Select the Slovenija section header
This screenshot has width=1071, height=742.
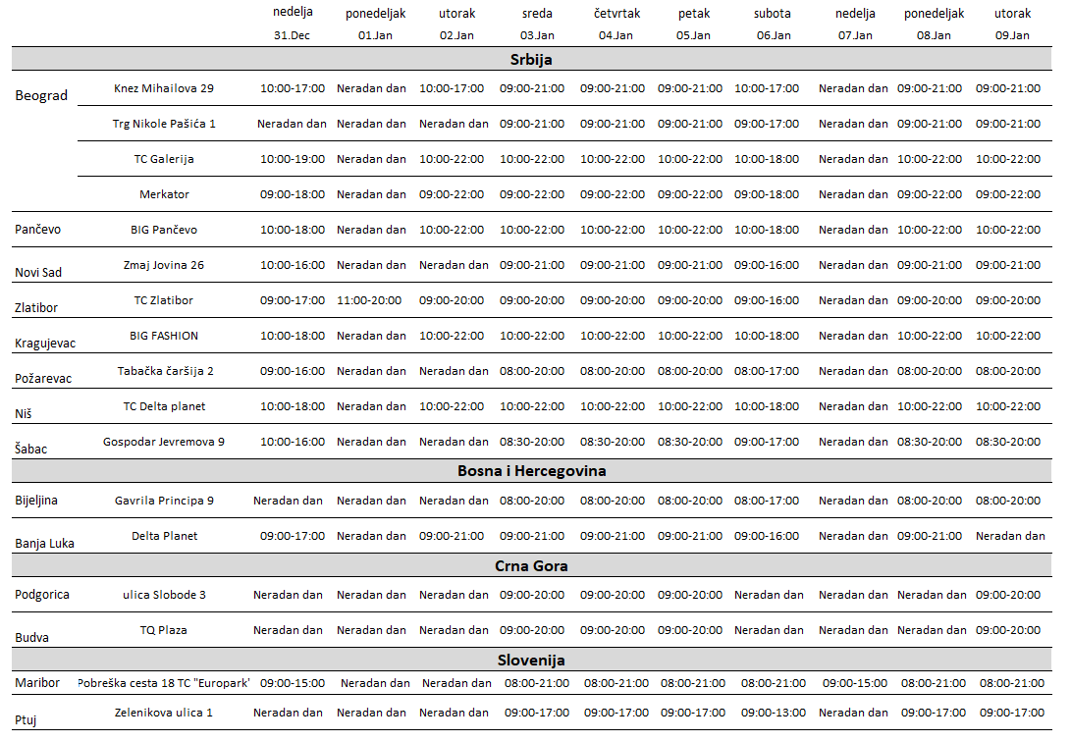pos(531,660)
